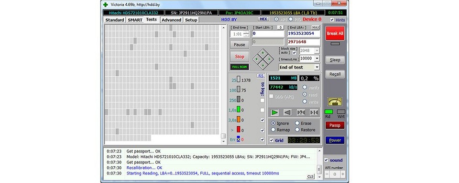
Task: Click the RS reset statistics button
Action: [261, 76]
